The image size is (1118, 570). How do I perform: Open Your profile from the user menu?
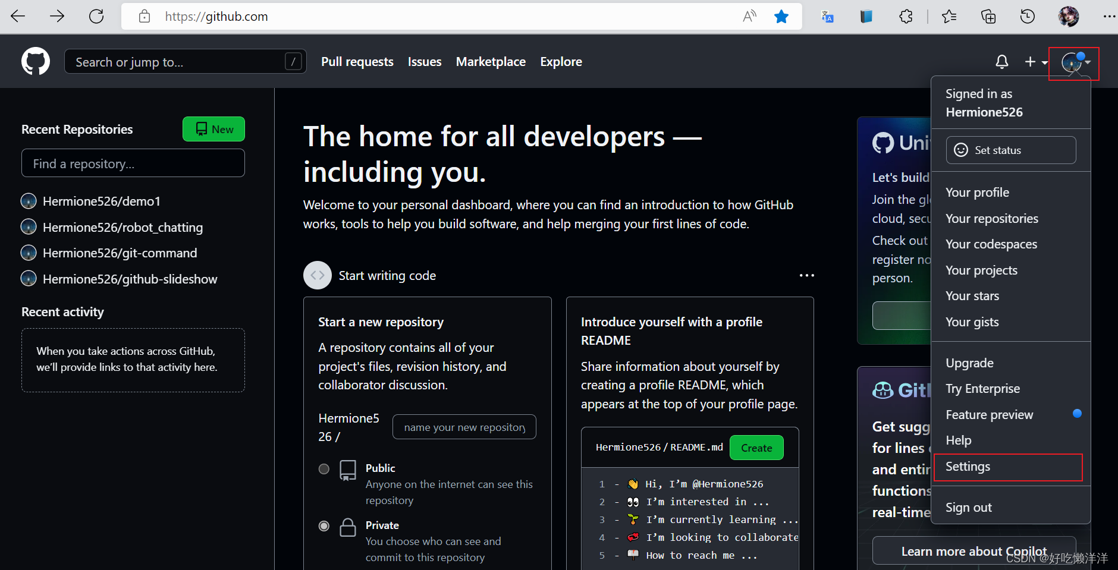tap(977, 193)
